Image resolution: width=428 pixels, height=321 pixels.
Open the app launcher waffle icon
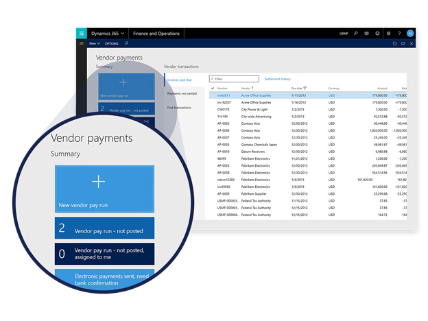pos(82,34)
